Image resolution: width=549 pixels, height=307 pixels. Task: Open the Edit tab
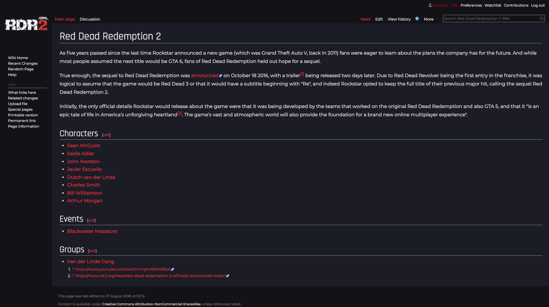tap(379, 19)
